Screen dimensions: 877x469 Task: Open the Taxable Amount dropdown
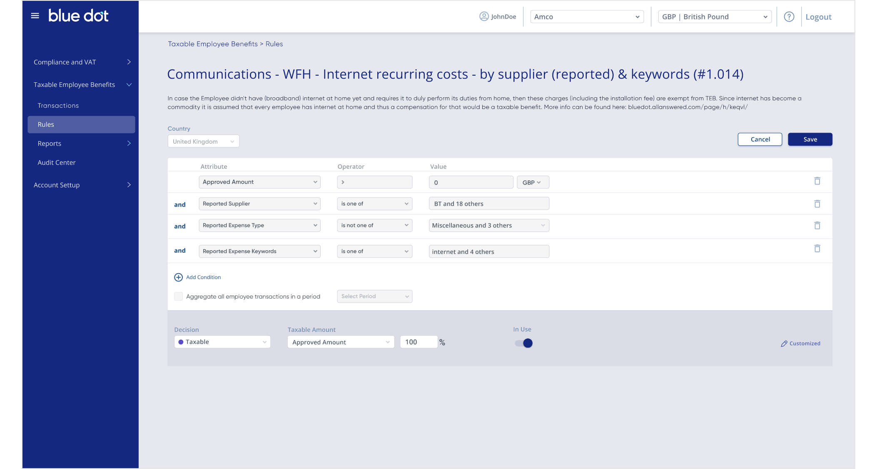(340, 342)
